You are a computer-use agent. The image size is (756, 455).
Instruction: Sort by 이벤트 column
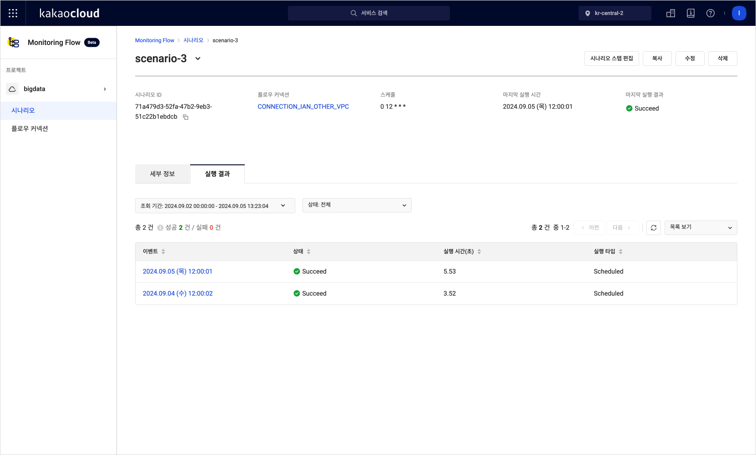pyautogui.click(x=163, y=252)
